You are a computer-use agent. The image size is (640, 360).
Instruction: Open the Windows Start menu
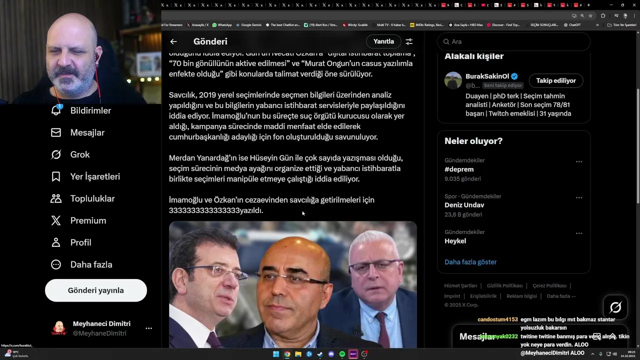pyautogui.click(x=276, y=354)
